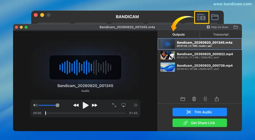Open AirPlay options in the player
This screenshot has height=140, width=255.
(x=123, y=105)
